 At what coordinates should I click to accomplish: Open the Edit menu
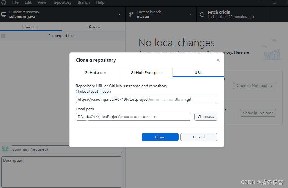coord(28,2)
